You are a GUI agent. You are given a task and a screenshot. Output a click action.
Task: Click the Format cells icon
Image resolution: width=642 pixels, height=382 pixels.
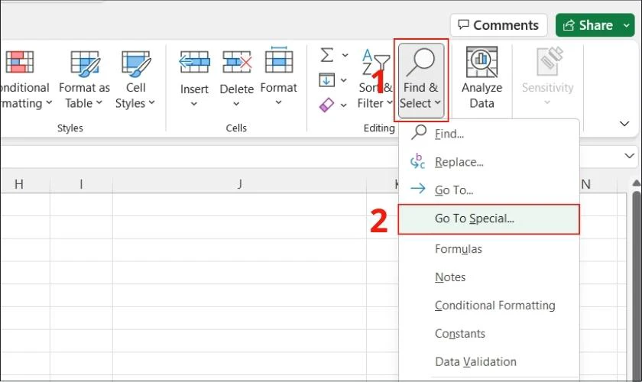pos(278,60)
